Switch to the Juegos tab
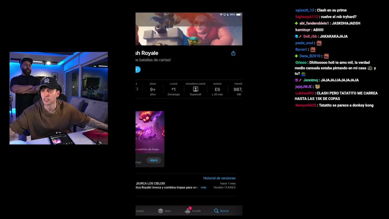Viewport: 389px width, 219px height. point(140,211)
